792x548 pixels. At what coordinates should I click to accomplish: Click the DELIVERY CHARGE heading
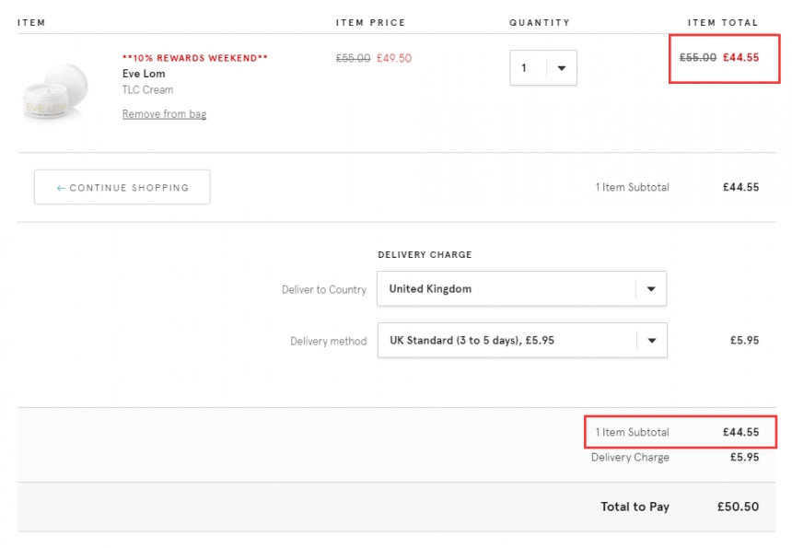coord(425,254)
